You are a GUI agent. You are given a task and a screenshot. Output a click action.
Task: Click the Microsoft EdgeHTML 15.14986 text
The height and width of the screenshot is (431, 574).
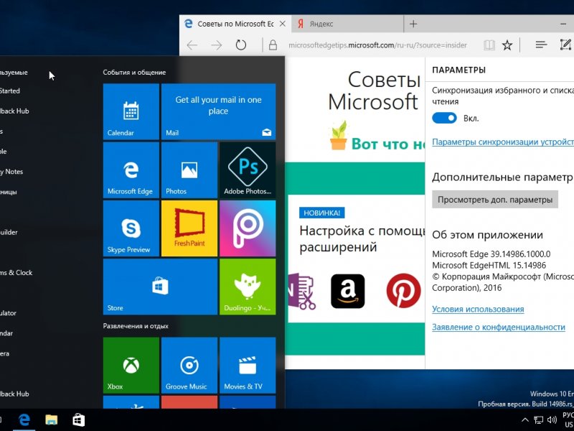(489, 265)
